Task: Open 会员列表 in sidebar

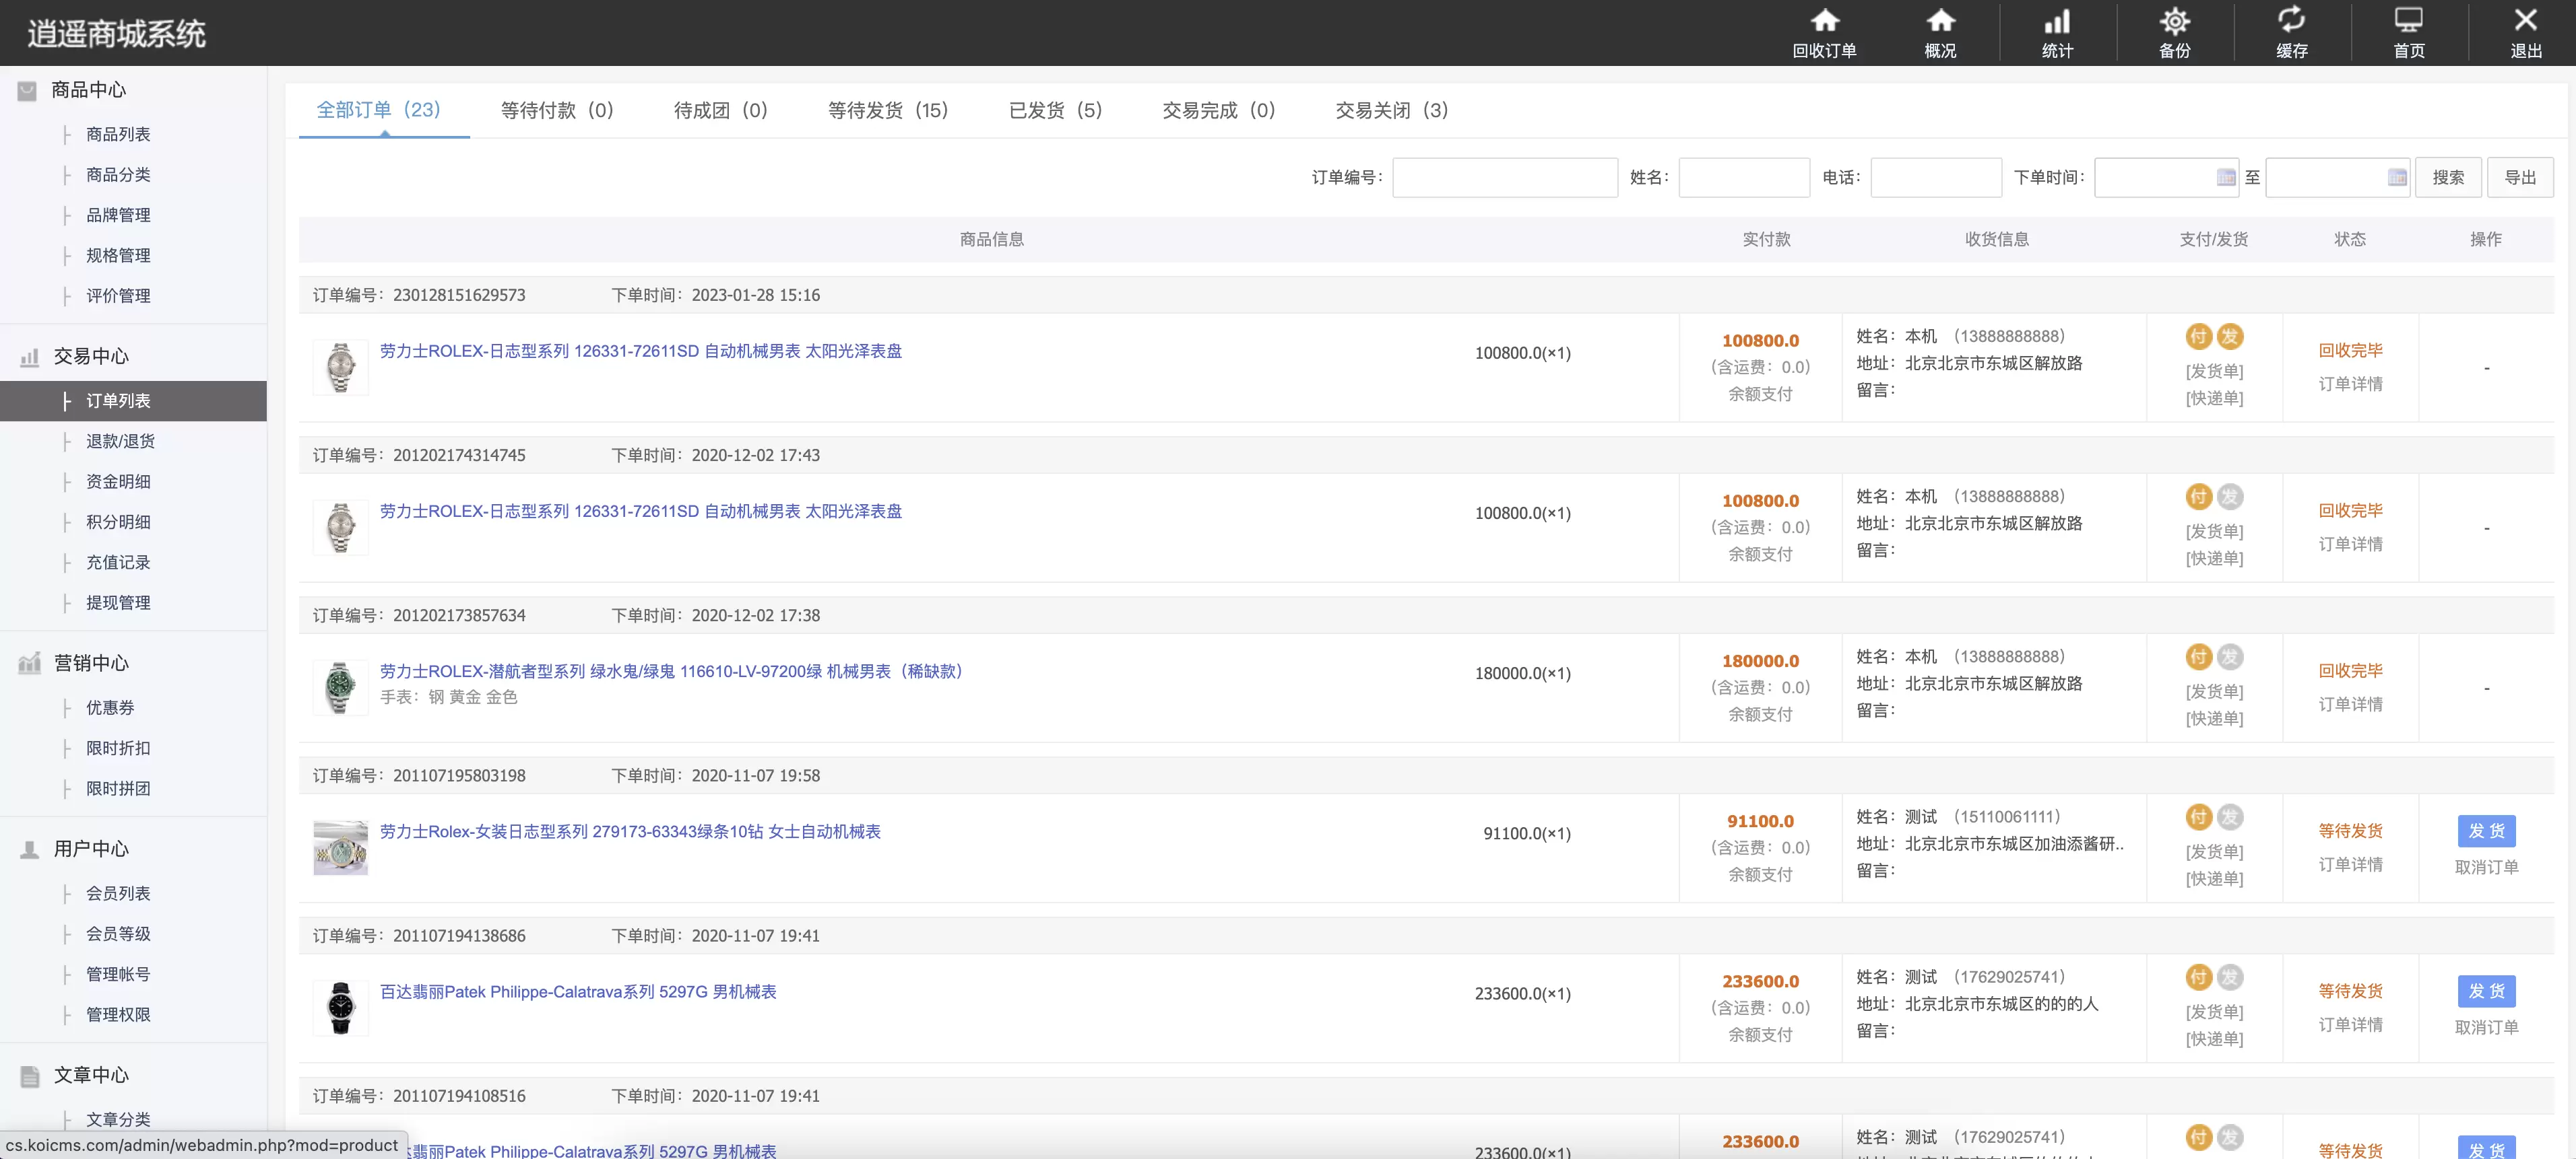Action: click(x=118, y=893)
